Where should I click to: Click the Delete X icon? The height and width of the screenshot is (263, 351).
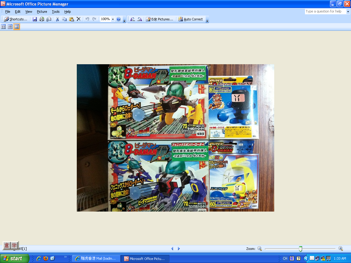(x=79, y=19)
